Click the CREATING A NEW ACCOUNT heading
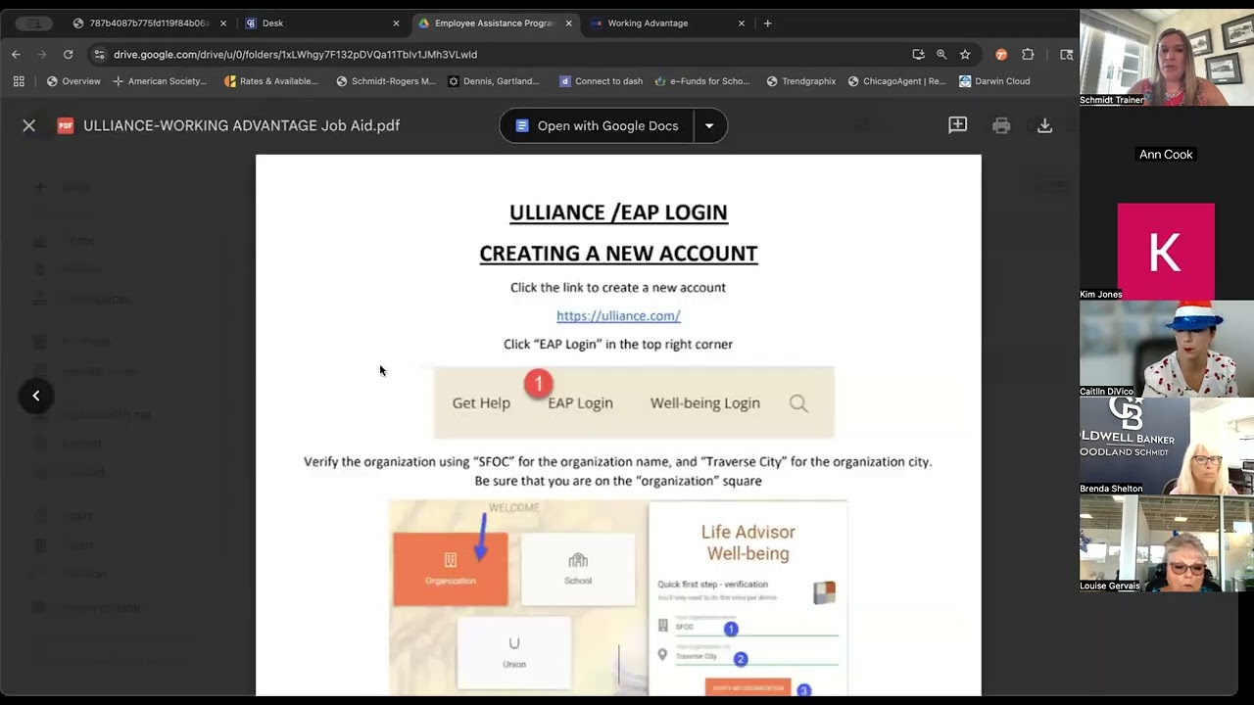The image size is (1254, 705). click(618, 254)
